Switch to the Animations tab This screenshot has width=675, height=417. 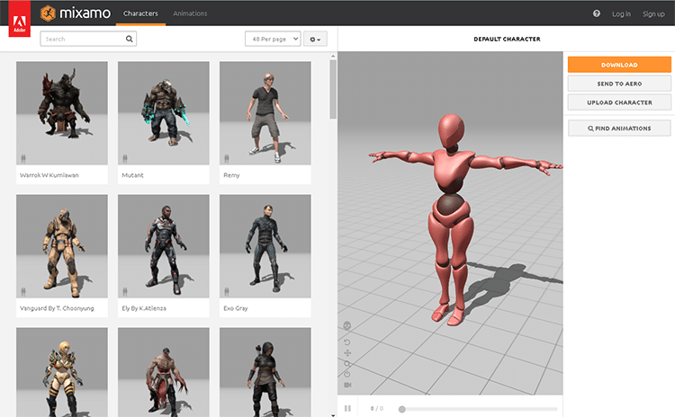190,13
